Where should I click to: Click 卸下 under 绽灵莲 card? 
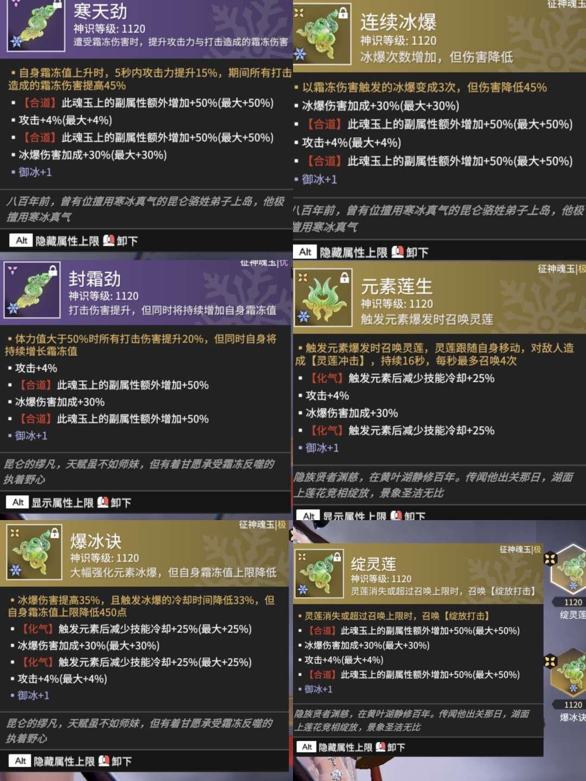click(396, 747)
